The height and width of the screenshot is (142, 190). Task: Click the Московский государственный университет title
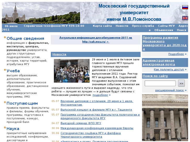pyautogui.click(x=134, y=13)
